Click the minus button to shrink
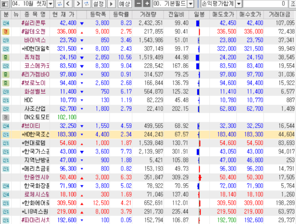This screenshot has width=296, height=224. coord(138,4)
